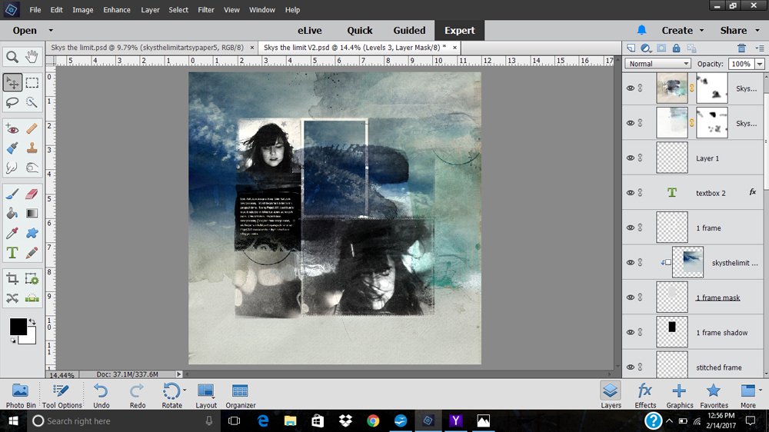Open the blend mode Normal dropdown
The image size is (769, 432).
pos(657,64)
